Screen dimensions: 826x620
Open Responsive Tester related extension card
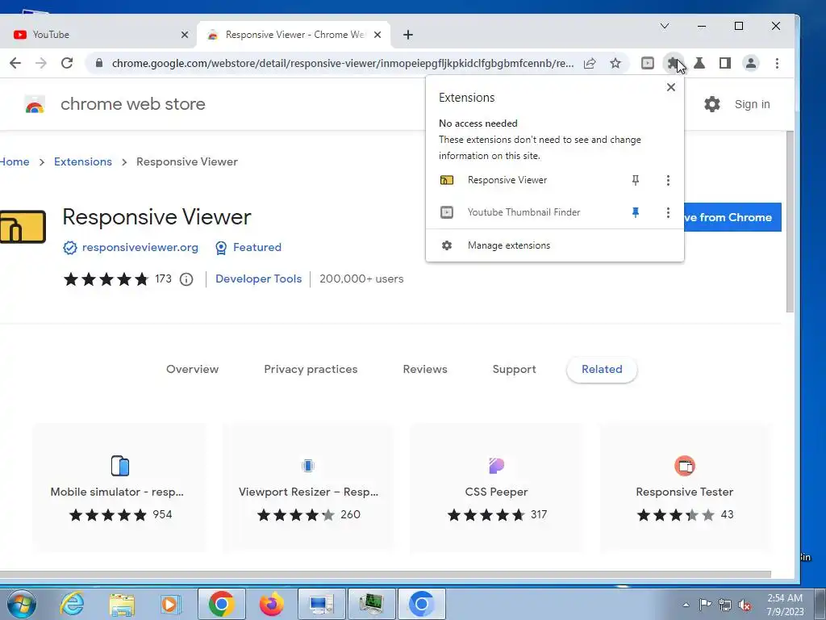click(684, 487)
